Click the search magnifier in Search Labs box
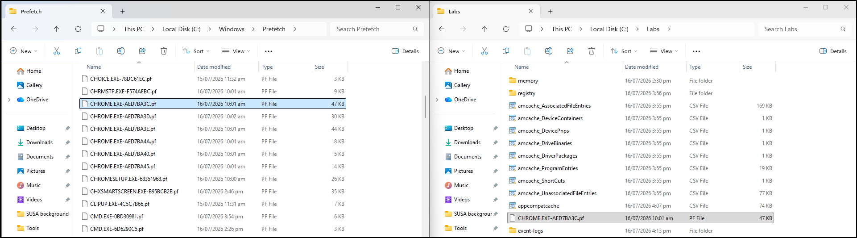The width and height of the screenshot is (857, 238). click(843, 29)
